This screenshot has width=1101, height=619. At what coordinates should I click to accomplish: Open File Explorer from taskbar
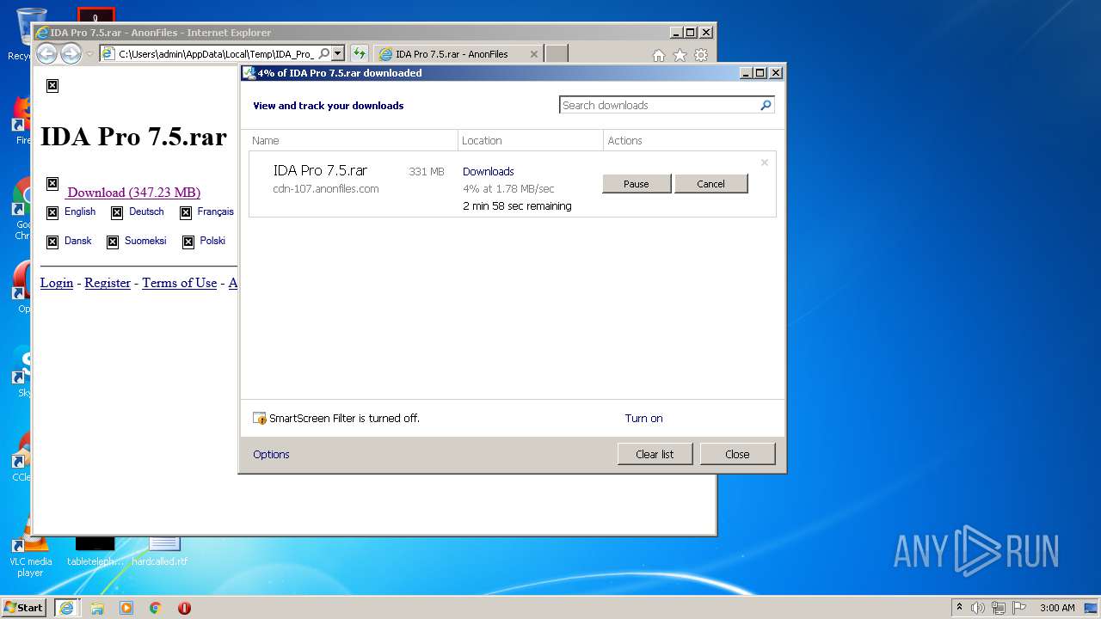(97, 607)
